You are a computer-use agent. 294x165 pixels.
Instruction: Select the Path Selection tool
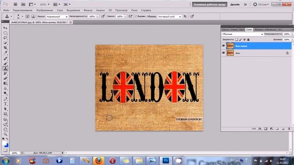coord(5,109)
